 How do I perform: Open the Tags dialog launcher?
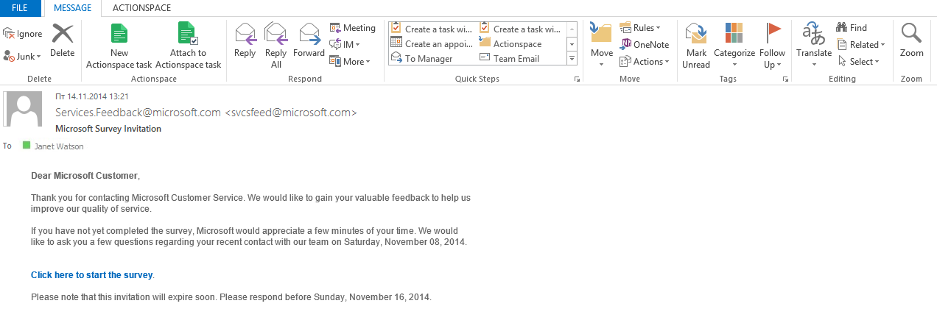(x=786, y=79)
